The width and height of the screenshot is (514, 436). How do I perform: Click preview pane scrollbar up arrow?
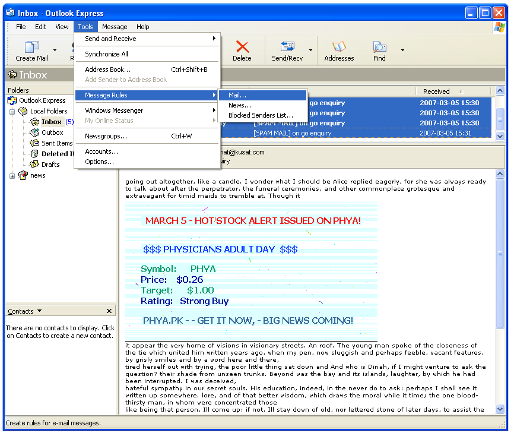click(500, 174)
